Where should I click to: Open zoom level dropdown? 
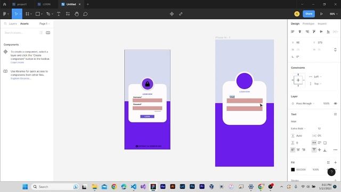pyautogui.click(x=334, y=14)
